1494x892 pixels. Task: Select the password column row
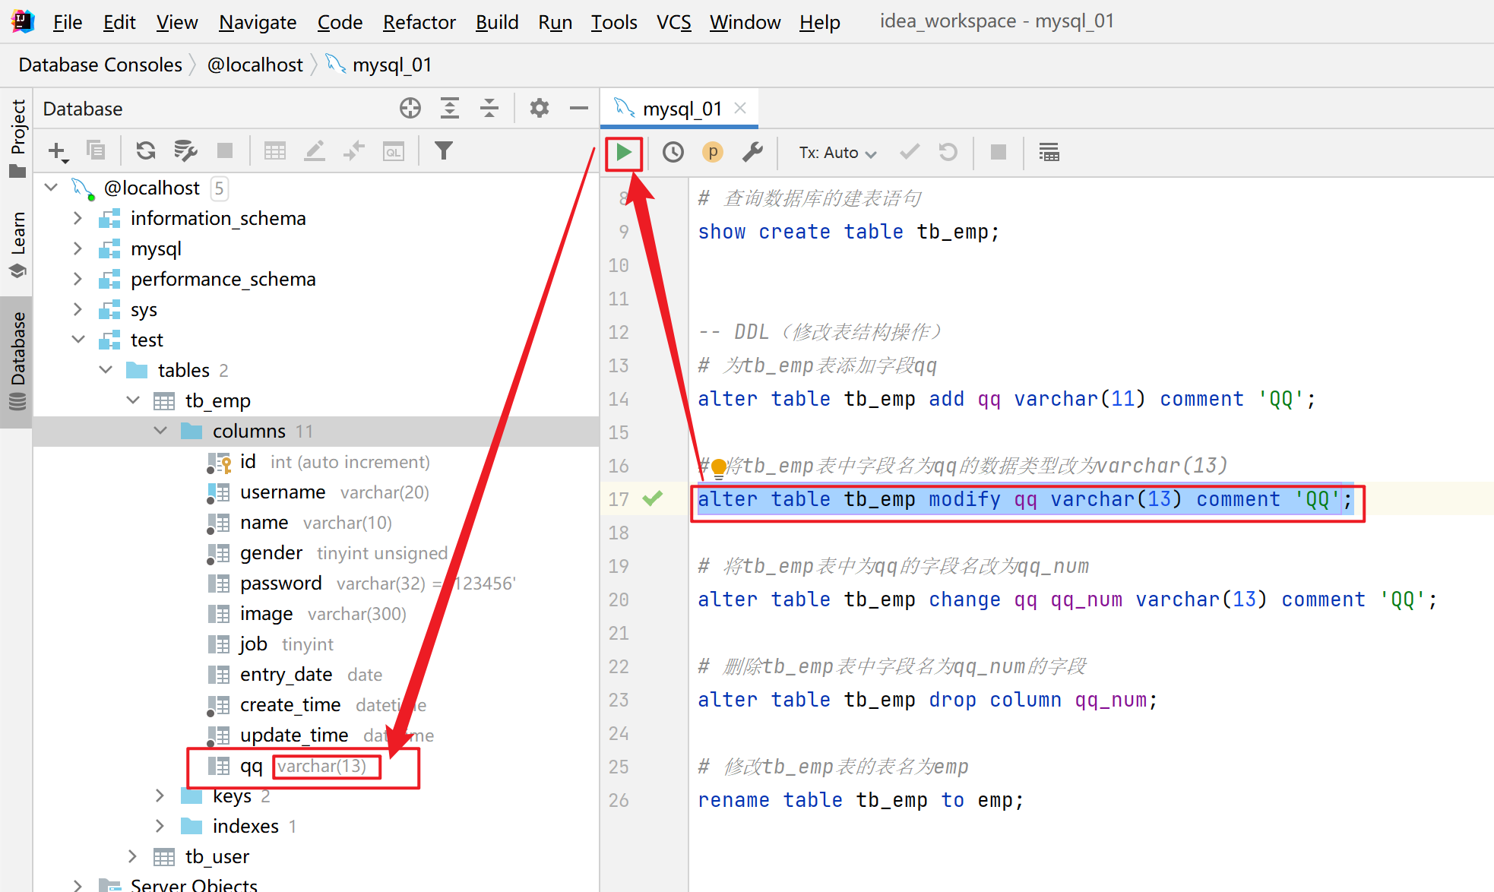[x=316, y=583]
